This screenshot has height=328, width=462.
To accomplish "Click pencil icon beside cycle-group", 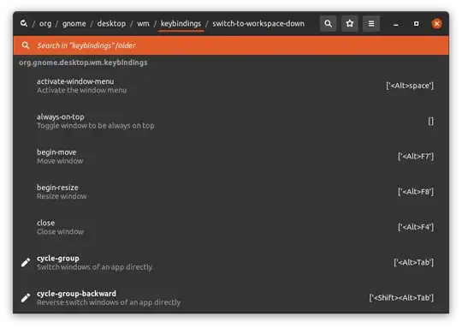I will coord(26,262).
